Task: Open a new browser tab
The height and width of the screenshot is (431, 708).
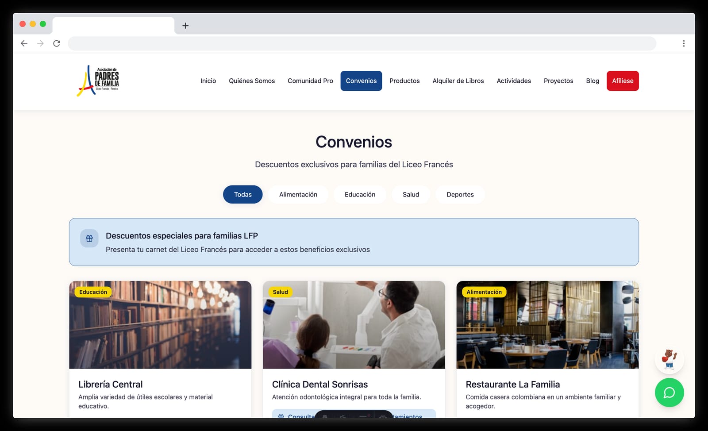Action: [185, 25]
